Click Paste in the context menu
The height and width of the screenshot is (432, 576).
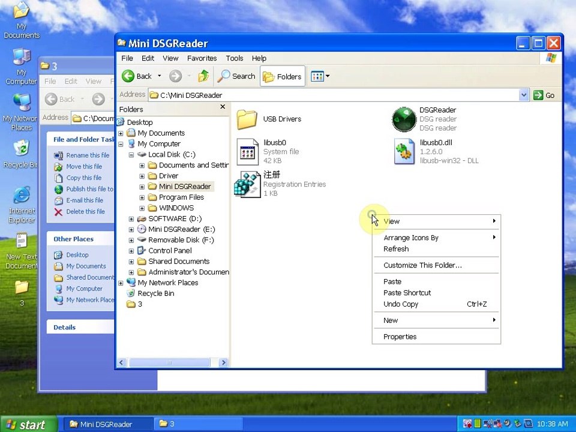tap(436, 282)
